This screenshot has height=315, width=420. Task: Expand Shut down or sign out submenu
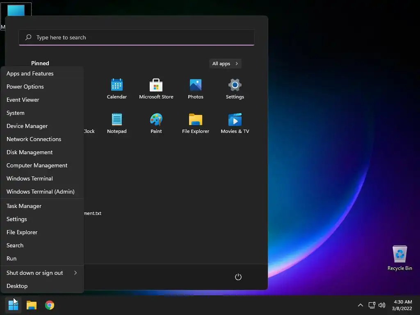click(42, 273)
